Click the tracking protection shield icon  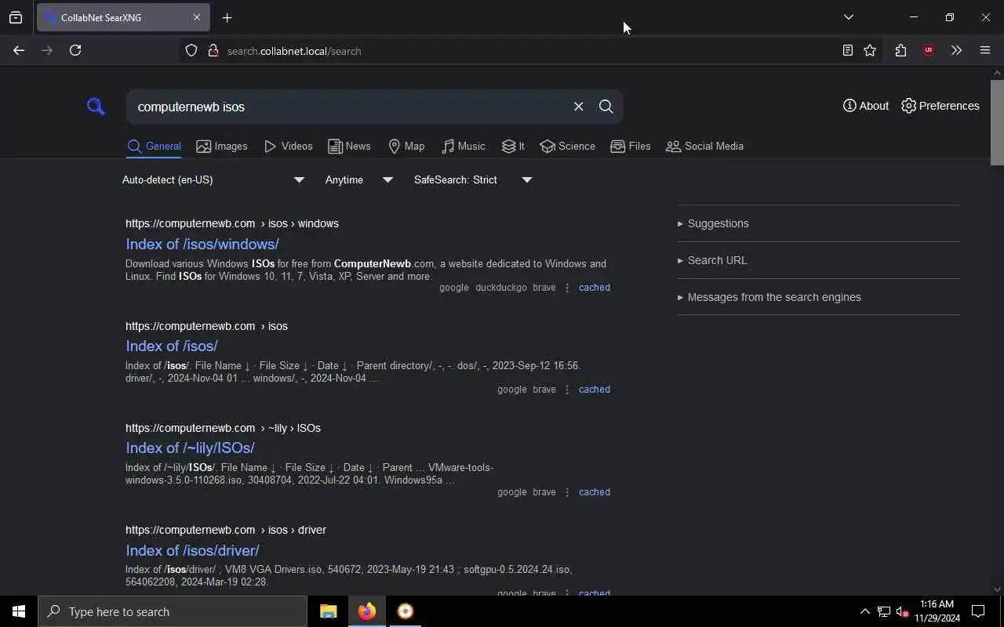point(191,51)
